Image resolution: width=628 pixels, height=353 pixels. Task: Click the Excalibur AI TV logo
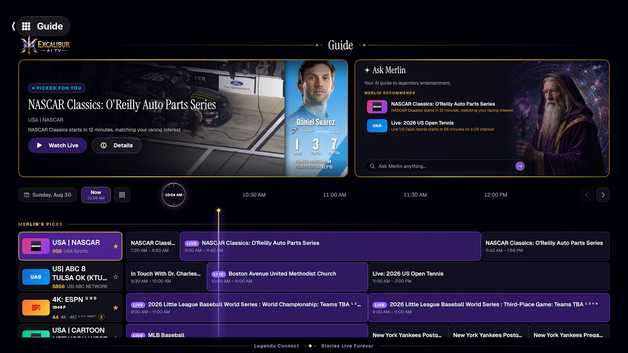[x=45, y=45]
